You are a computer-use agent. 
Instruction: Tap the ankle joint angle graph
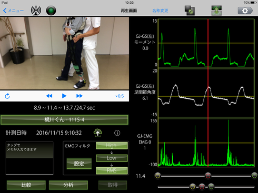pos(206,93)
